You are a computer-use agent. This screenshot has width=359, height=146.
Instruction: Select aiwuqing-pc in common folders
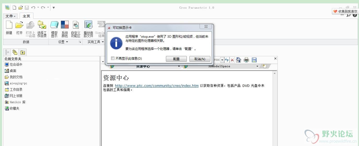pyautogui.click(x=16, y=83)
